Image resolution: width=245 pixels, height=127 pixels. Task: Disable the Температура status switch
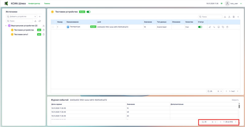click(200, 27)
